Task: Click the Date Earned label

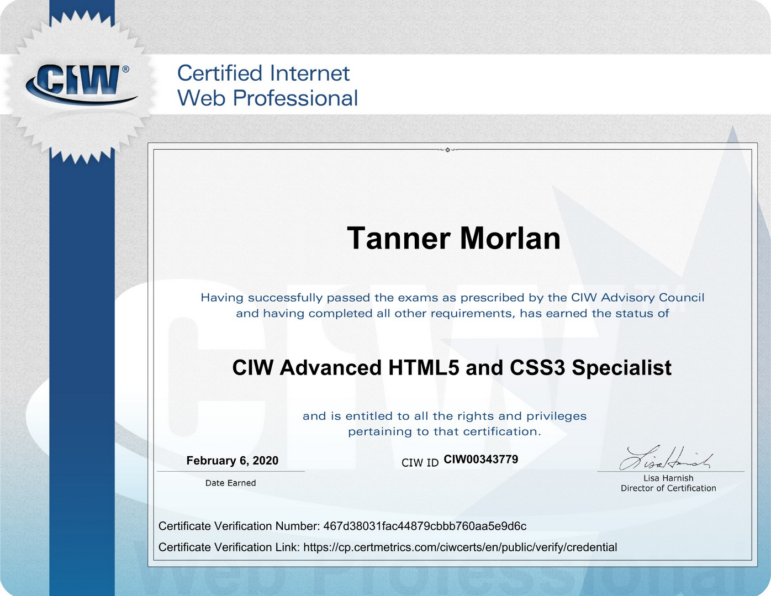Action: [x=230, y=483]
